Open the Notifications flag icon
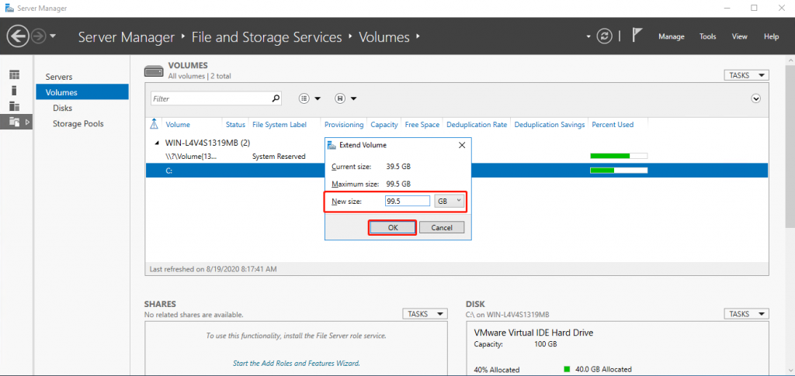 click(x=637, y=36)
